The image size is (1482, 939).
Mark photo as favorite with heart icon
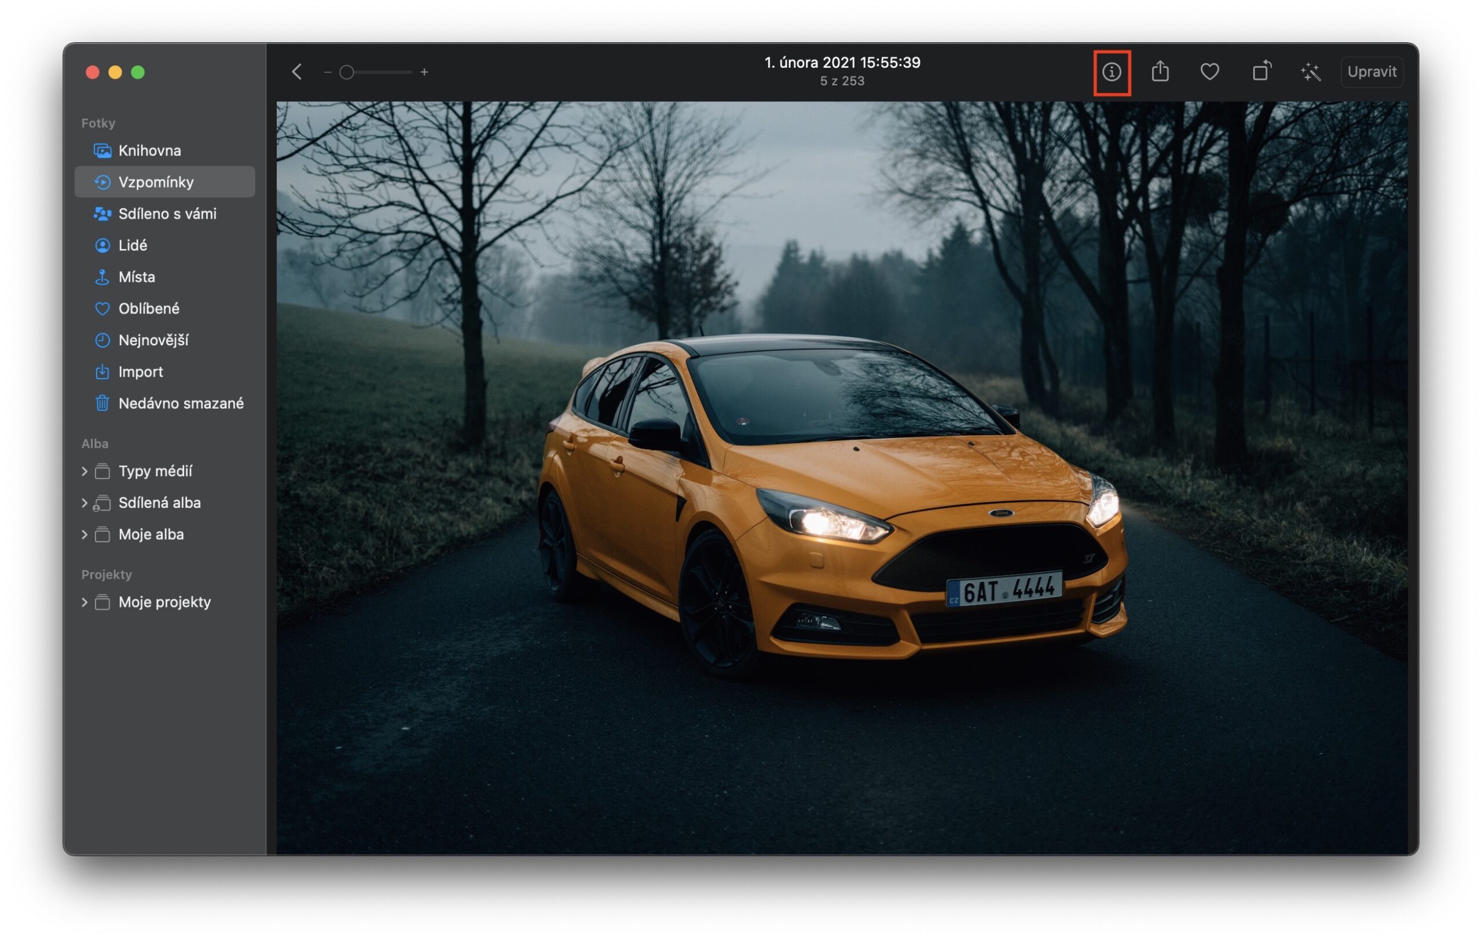[x=1210, y=72]
